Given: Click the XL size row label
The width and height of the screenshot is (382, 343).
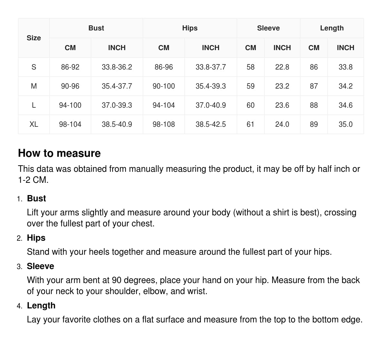Looking at the screenshot, I should click(x=34, y=124).
